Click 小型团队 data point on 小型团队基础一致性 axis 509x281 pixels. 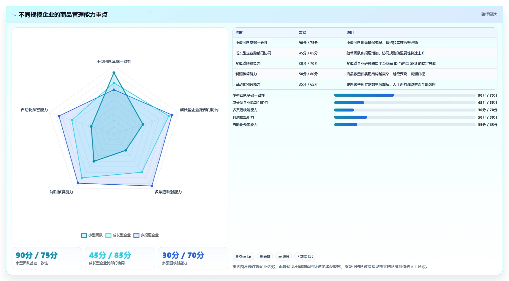tap(114, 73)
